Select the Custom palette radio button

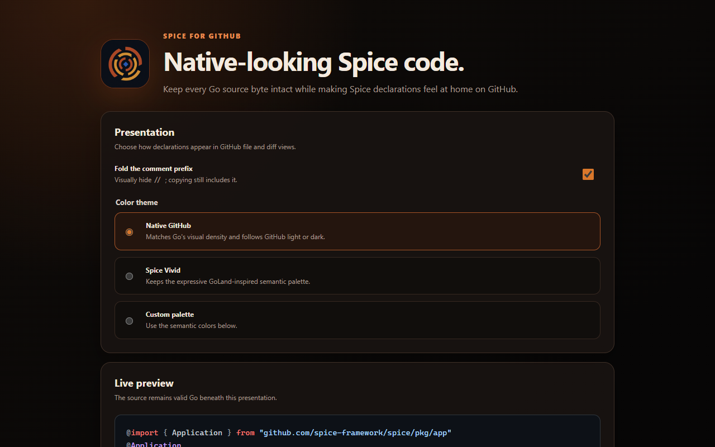(x=130, y=321)
